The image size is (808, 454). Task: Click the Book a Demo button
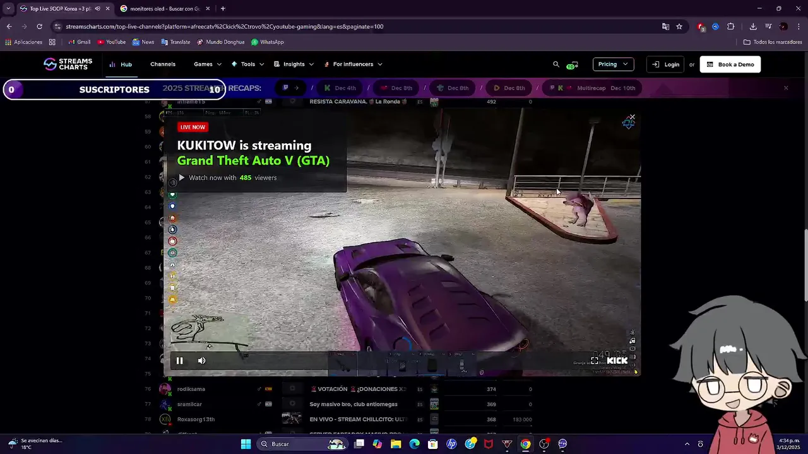point(730,64)
